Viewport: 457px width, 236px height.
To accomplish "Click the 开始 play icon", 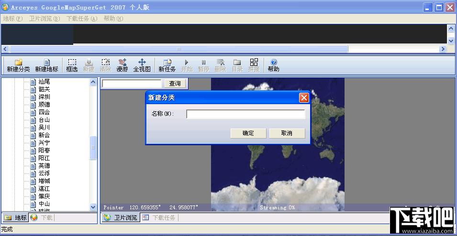I will (187, 65).
